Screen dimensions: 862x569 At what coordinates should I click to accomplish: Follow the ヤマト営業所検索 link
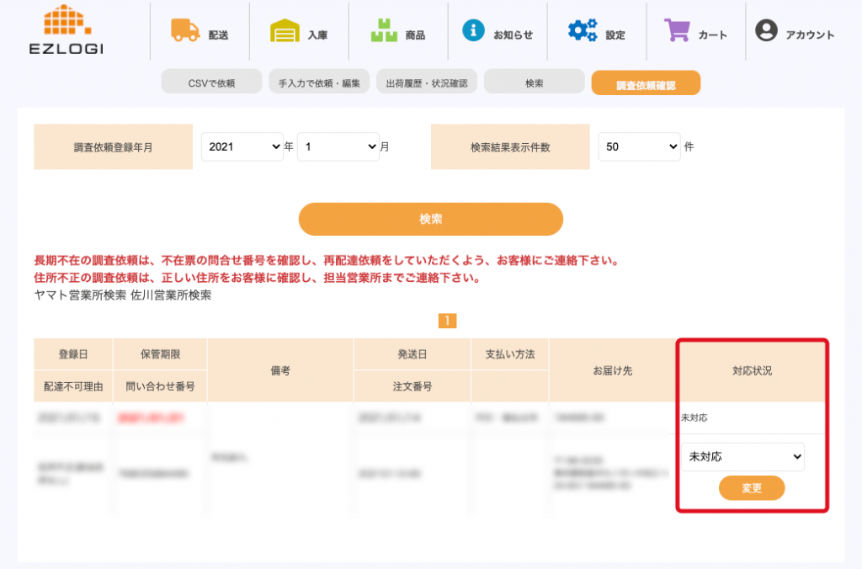pyautogui.click(x=80, y=295)
